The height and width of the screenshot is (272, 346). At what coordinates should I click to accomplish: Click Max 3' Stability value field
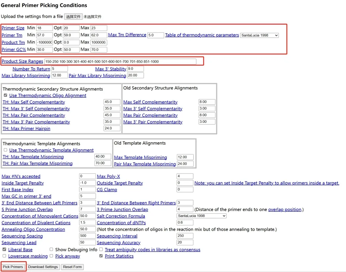pyautogui.click(x=136, y=69)
